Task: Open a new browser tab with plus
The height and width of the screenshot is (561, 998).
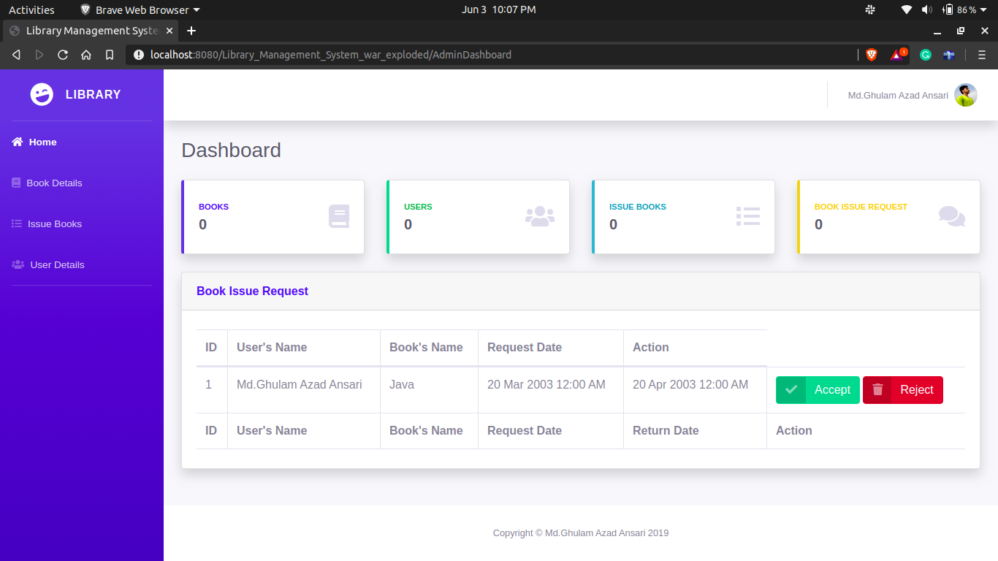Action: 191,31
